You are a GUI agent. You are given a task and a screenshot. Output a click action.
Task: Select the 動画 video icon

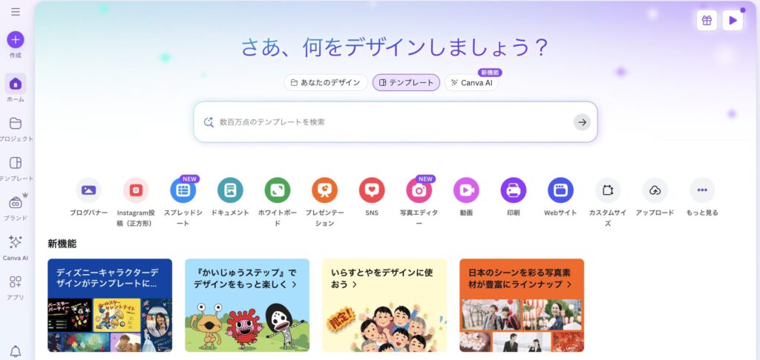(466, 190)
